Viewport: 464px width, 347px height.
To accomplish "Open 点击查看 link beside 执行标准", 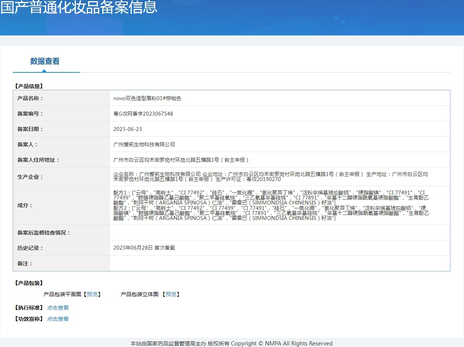I will (58, 308).
